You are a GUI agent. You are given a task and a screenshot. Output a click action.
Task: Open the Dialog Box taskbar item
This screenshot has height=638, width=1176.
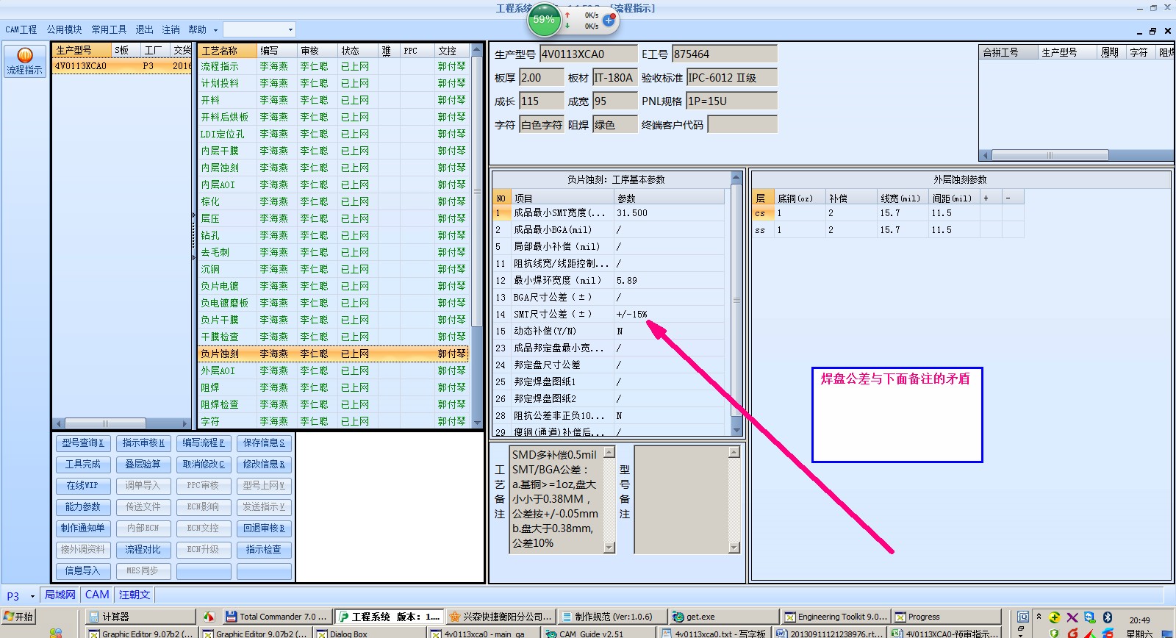click(x=370, y=633)
